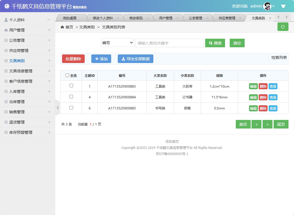Check the checkbox for the 钢笔 row
The image size is (294, 215).
pyautogui.click(x=71, y=108)
